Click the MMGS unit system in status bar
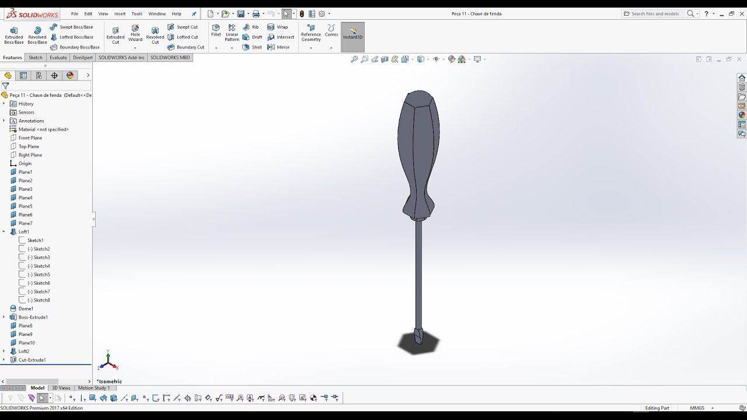The width and height of the screenshot is (747, 420). (x=697, y=408)
